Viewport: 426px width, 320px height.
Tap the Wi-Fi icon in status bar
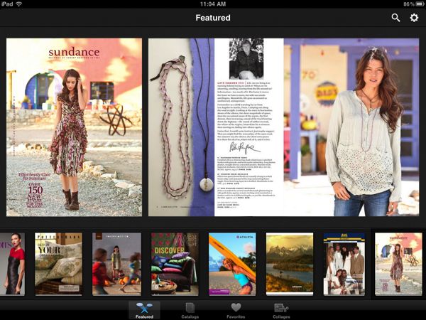(x=19, y=4)
